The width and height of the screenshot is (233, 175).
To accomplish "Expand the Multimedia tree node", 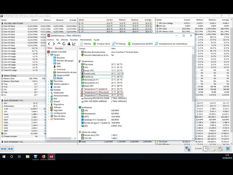I will [48, 93].
